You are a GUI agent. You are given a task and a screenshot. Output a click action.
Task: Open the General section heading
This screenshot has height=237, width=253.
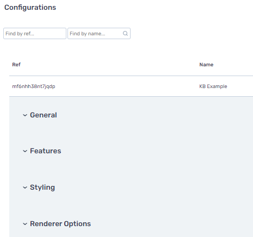[44, 115]
